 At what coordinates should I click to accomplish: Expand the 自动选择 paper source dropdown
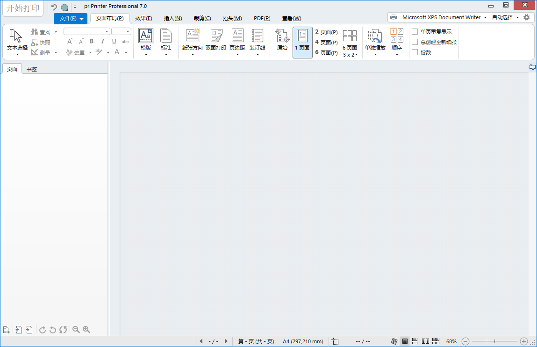505,17
